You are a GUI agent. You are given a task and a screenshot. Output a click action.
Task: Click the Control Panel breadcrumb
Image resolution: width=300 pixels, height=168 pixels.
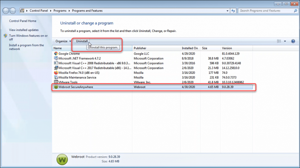click(x=39, y=11)
